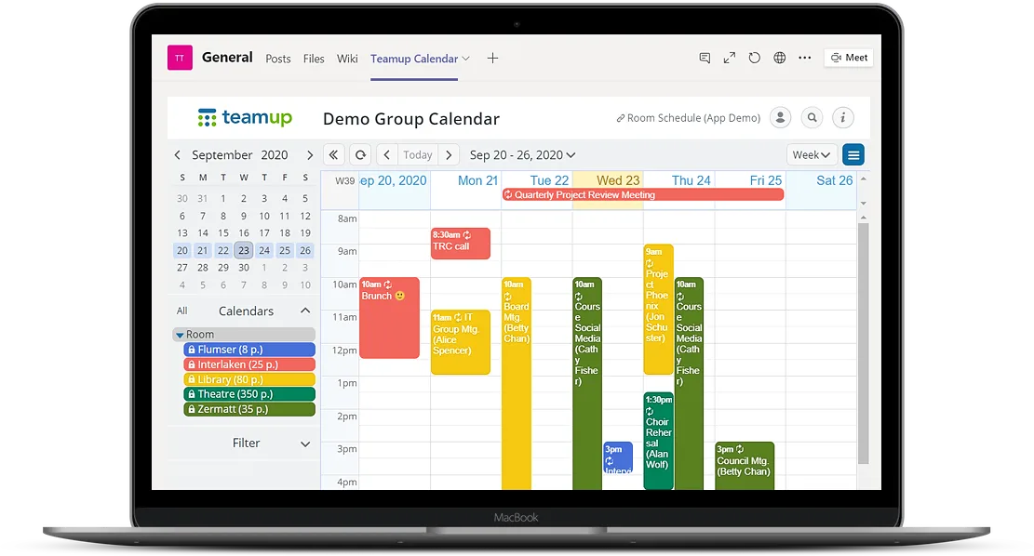Screen dimensions: 1034x556
Task: Collapse the Calendars section chevron
Action: 304,311
